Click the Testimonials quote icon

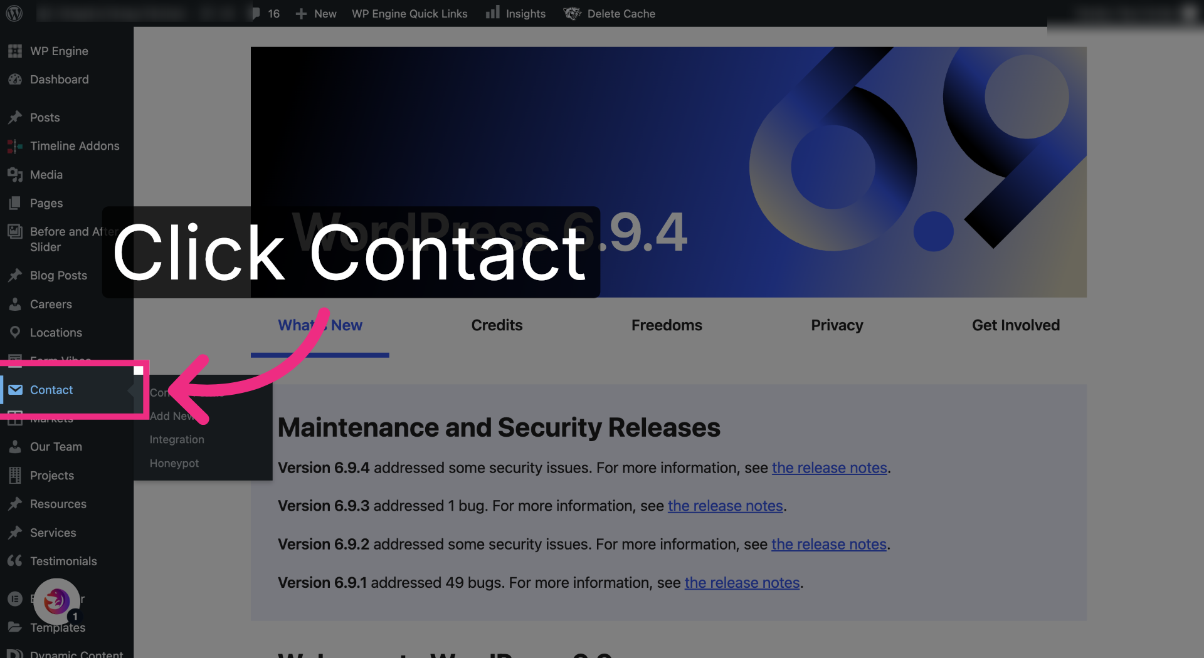point(15,561)
